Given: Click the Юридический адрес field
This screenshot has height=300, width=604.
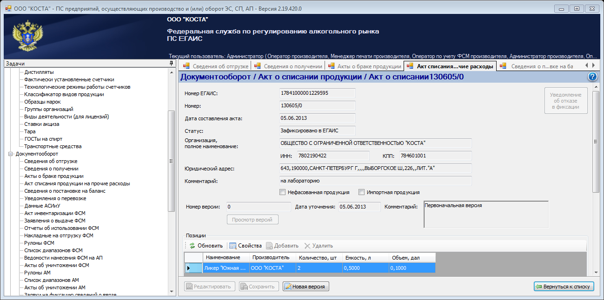Looking at the screenshot, I should pos(375,168).
